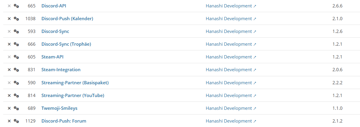Image resolution: width=360 pixels, height=127 pixels.
Task: Visit Hanashi Development link in Discord-API row
Action: tap(229, 6)
